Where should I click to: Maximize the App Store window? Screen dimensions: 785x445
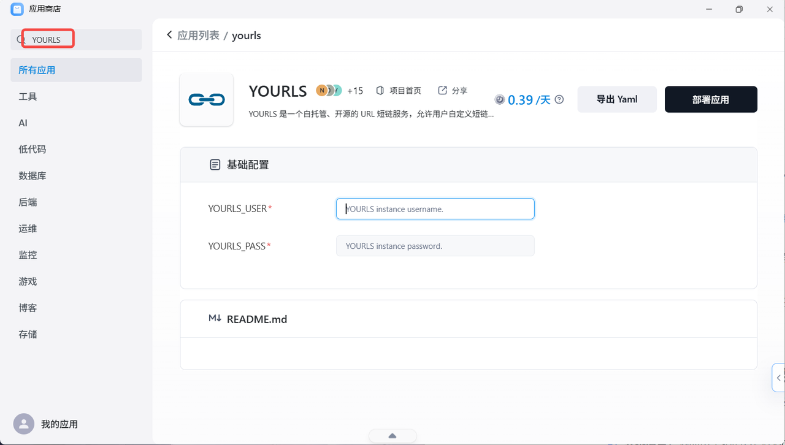pos(739,9)
